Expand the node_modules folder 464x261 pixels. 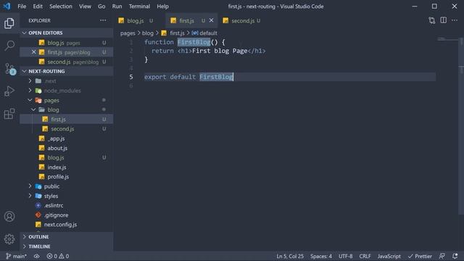click(66, 91)
